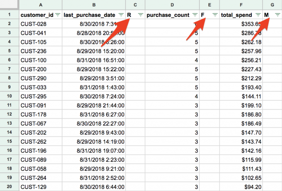Viewport: 282px width, 191px height.
Task: Select column C header
Action: point(135,5)
